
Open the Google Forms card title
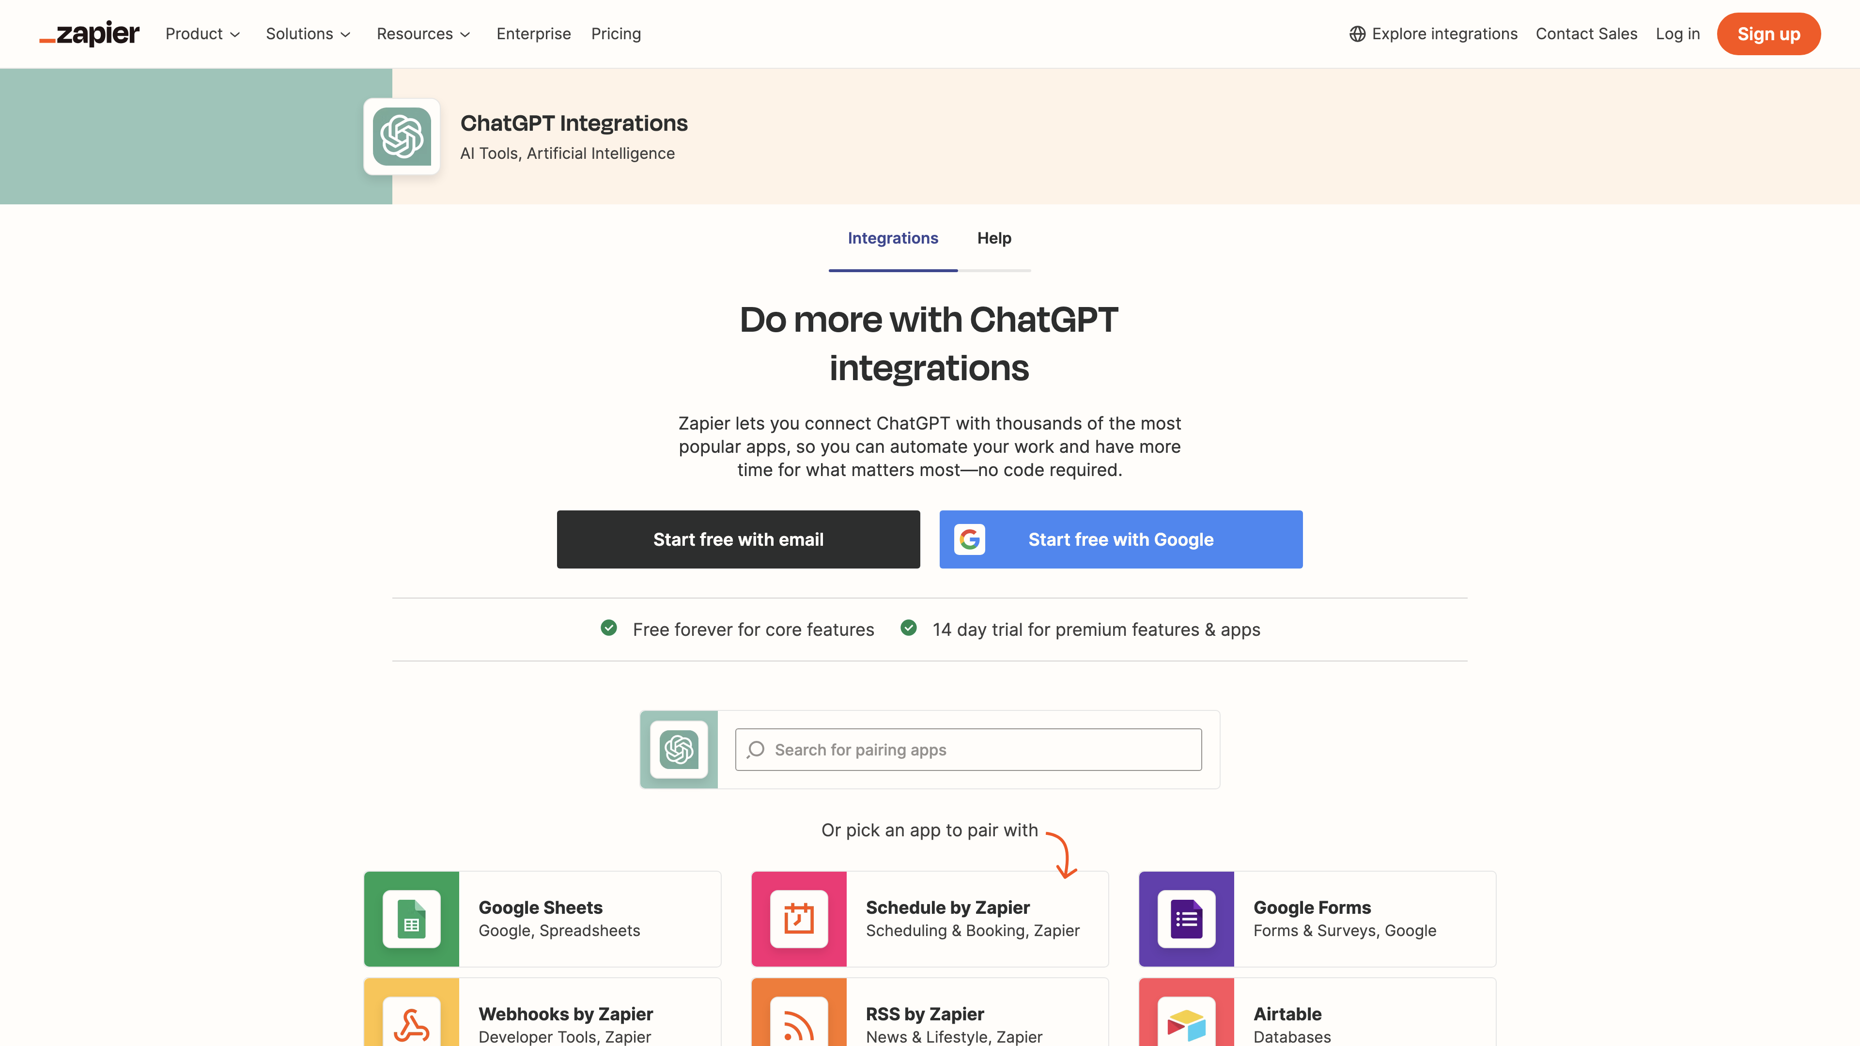1312,908
